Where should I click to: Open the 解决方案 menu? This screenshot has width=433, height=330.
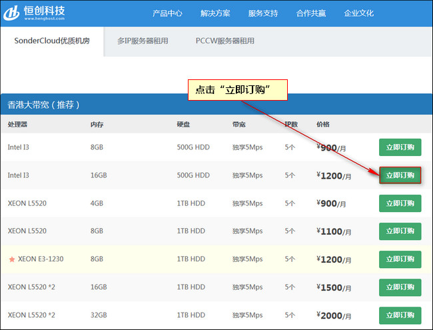click(215, 13)
